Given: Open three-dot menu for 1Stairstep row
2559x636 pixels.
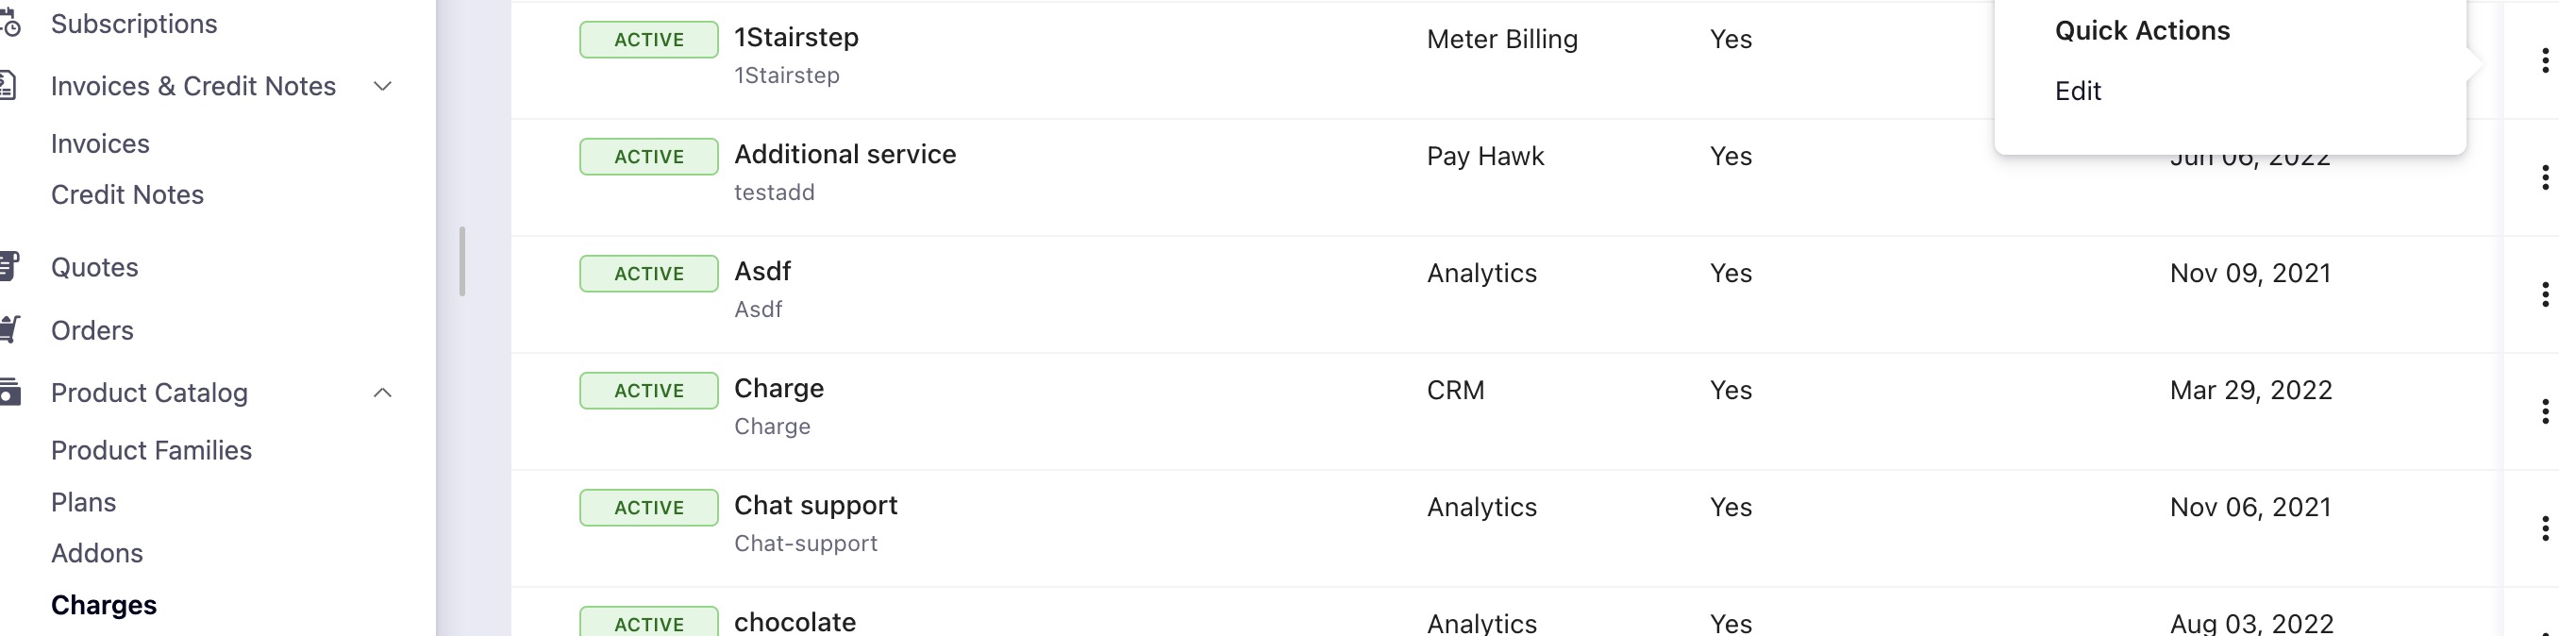Looking at the screenshot, I should coord(2544,60).
